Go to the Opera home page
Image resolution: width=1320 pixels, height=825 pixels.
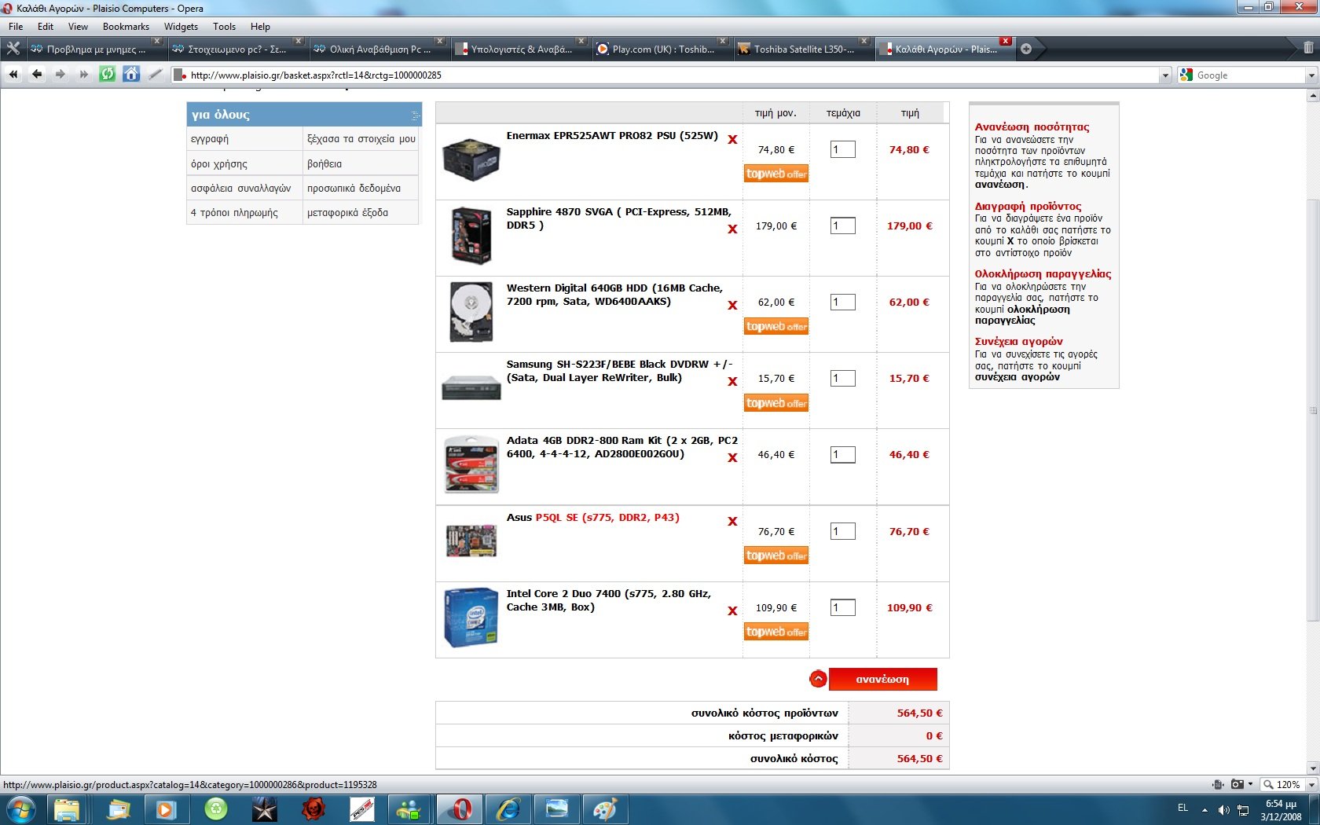tap(131, 75)
